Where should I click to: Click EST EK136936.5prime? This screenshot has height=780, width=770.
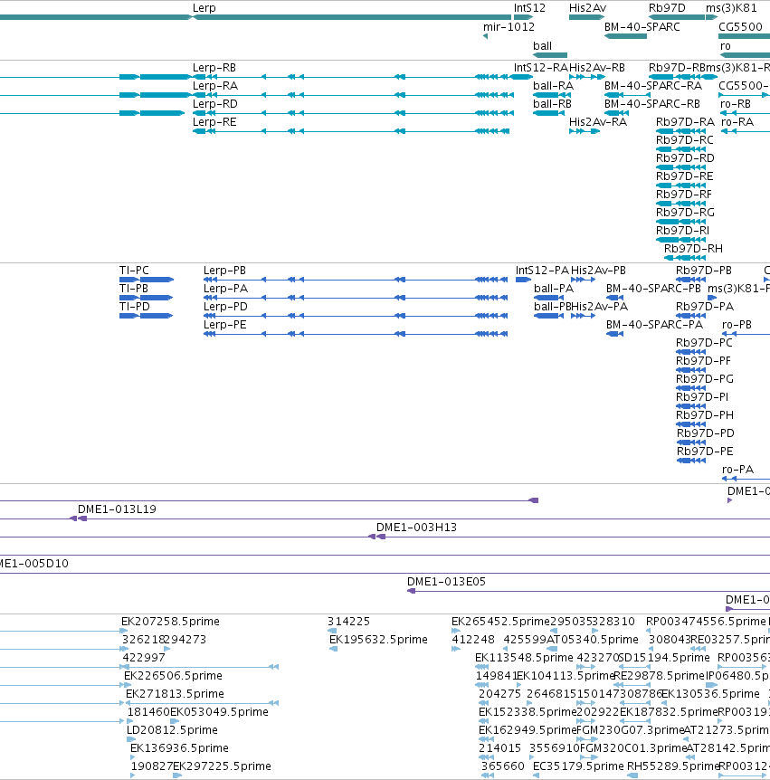pos(179,748)
